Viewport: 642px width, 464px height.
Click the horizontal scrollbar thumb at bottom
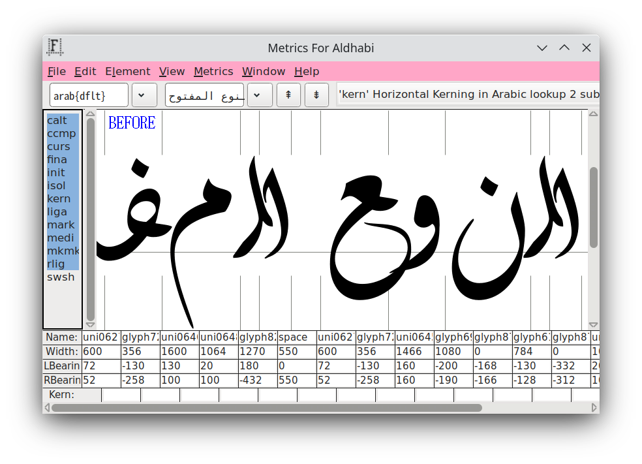pos(267,408)
